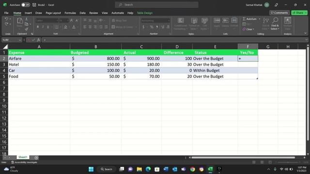Screen dimensions: 310x174
Task: Click the Windows Start button on the taskbar
Action: click(91, 169)
